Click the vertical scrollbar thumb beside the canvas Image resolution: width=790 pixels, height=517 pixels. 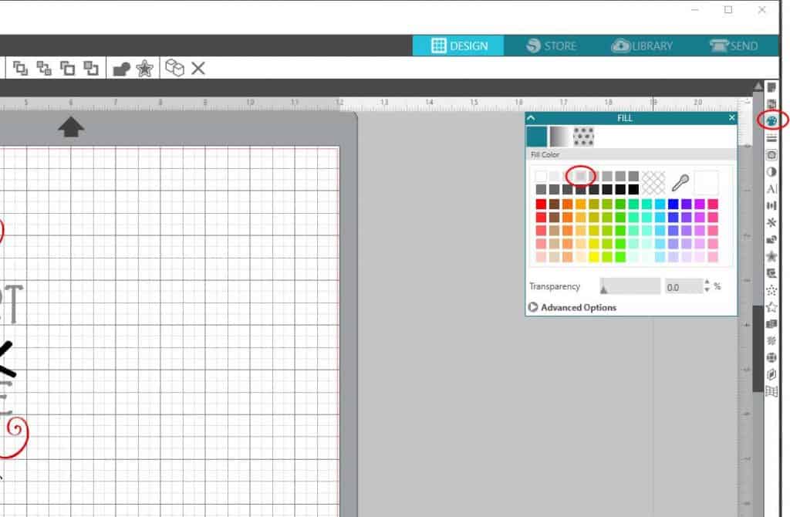coord(758,348)
